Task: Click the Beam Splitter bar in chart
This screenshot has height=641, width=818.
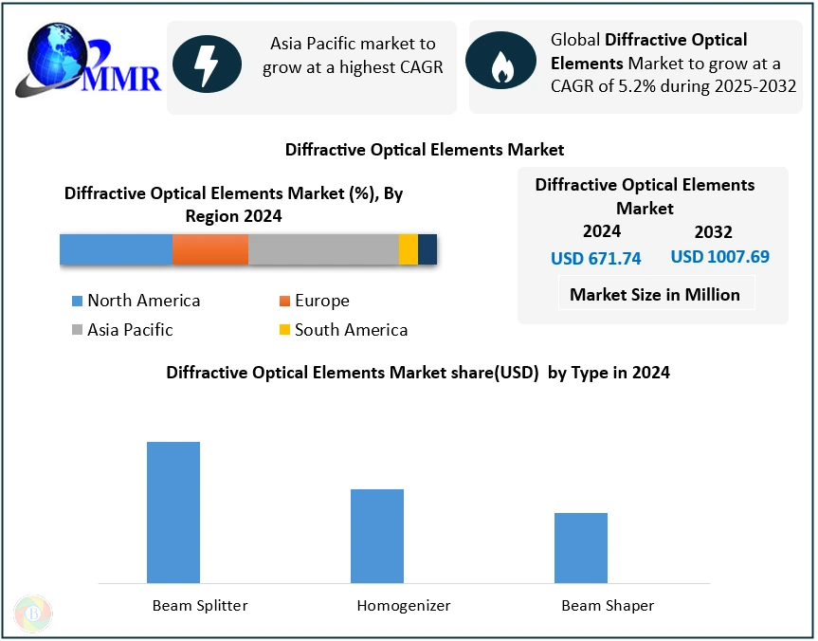Action: [x=173, y=512]
